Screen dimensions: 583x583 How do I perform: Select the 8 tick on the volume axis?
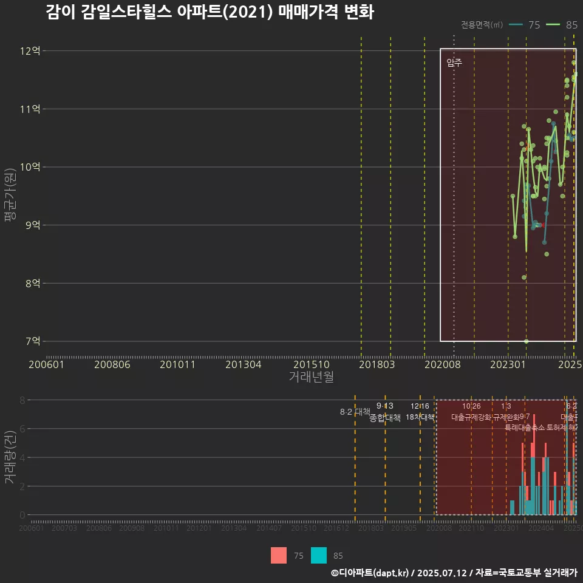22,400
